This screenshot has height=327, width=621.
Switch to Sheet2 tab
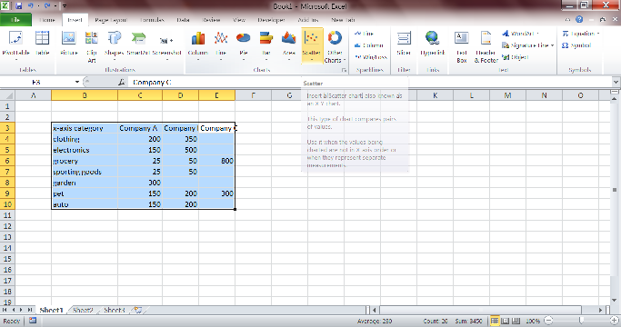83,310
